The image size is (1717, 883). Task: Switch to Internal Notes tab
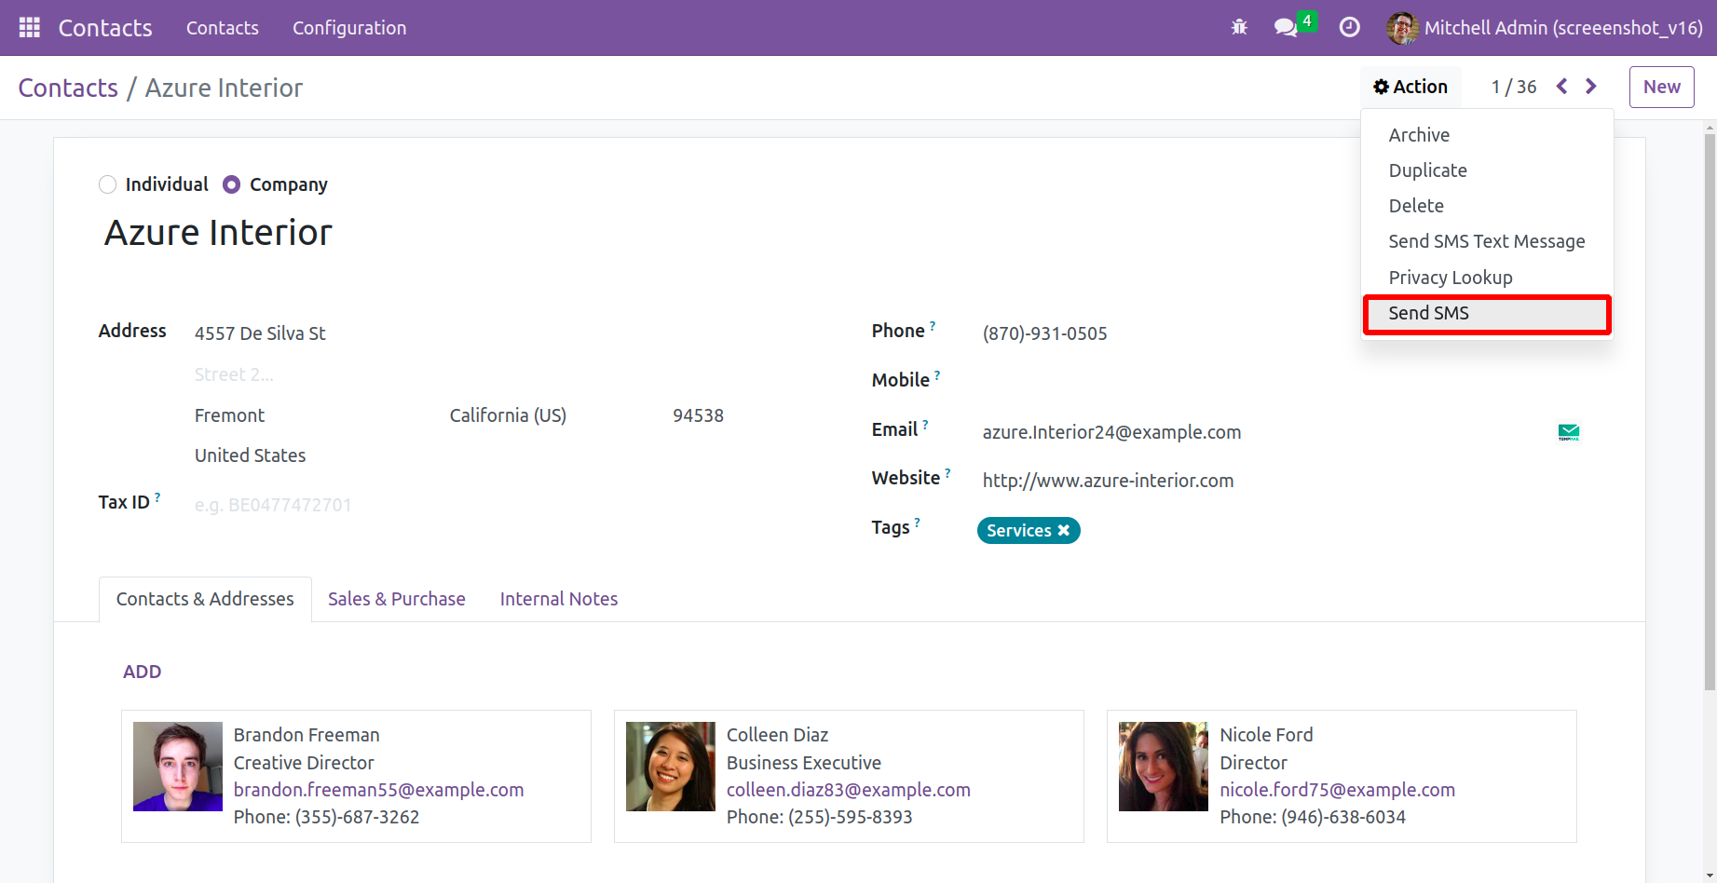tap(559, 599)
